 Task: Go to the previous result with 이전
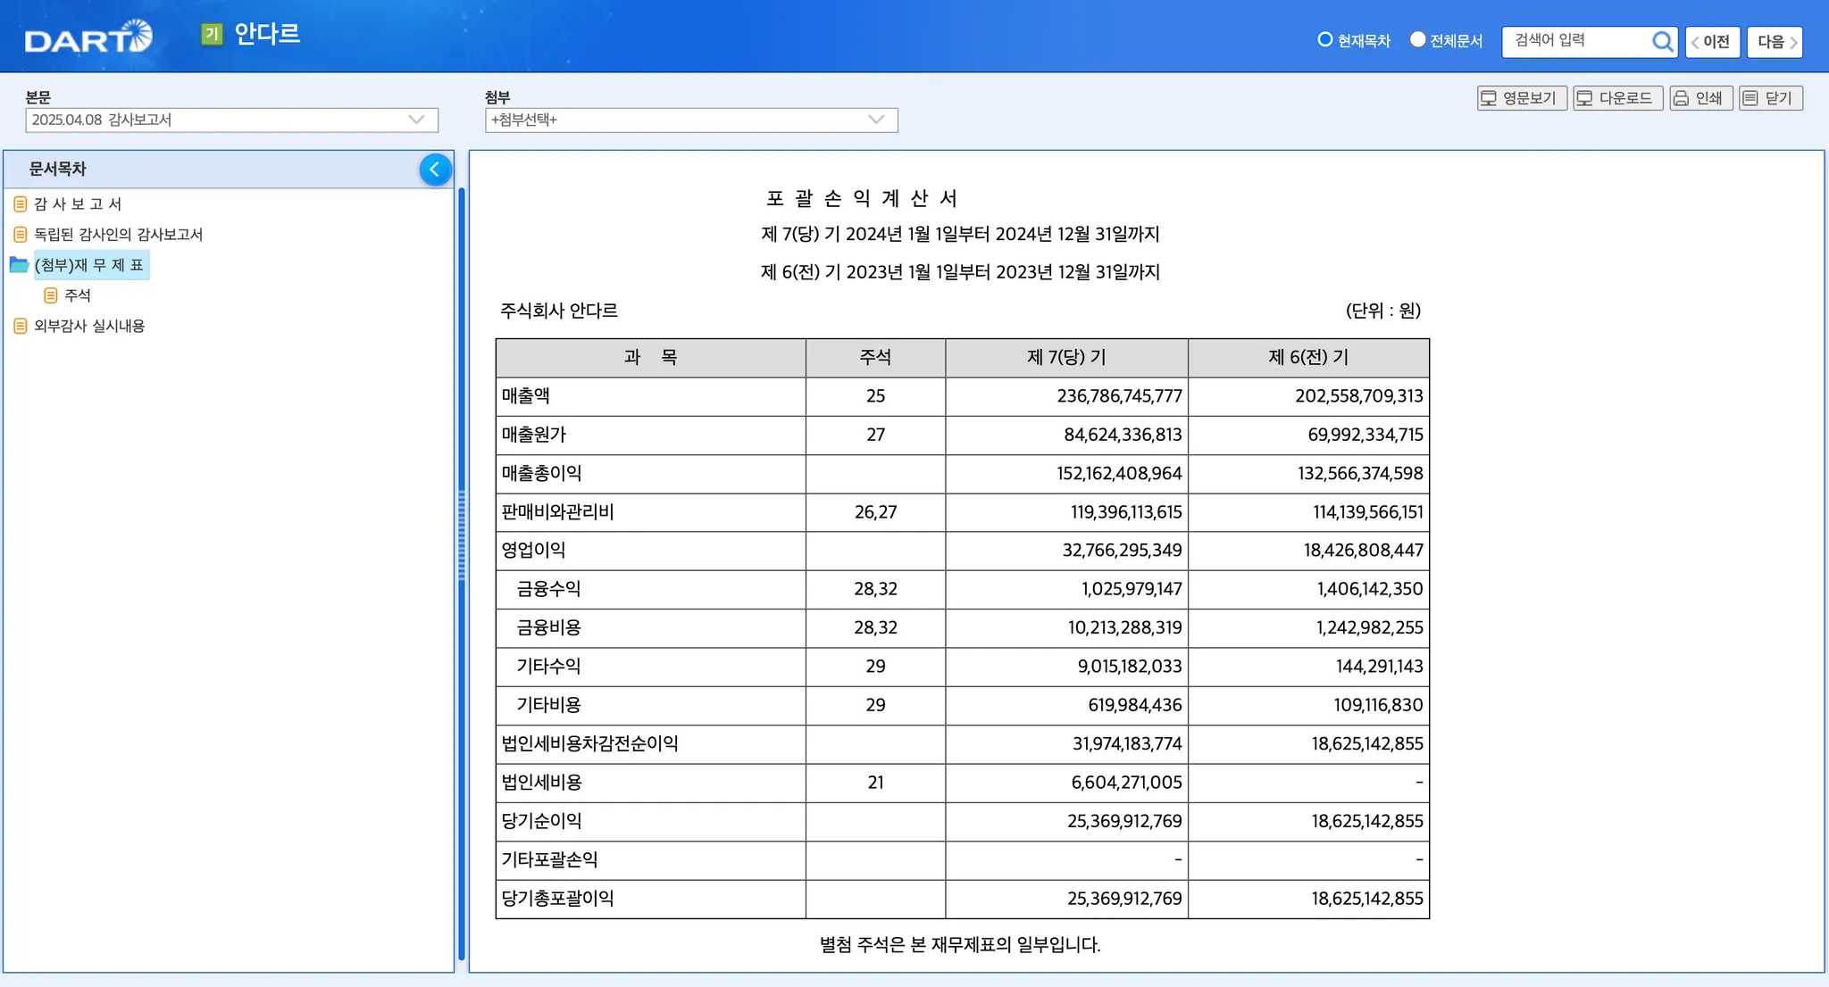(1711, 42)
